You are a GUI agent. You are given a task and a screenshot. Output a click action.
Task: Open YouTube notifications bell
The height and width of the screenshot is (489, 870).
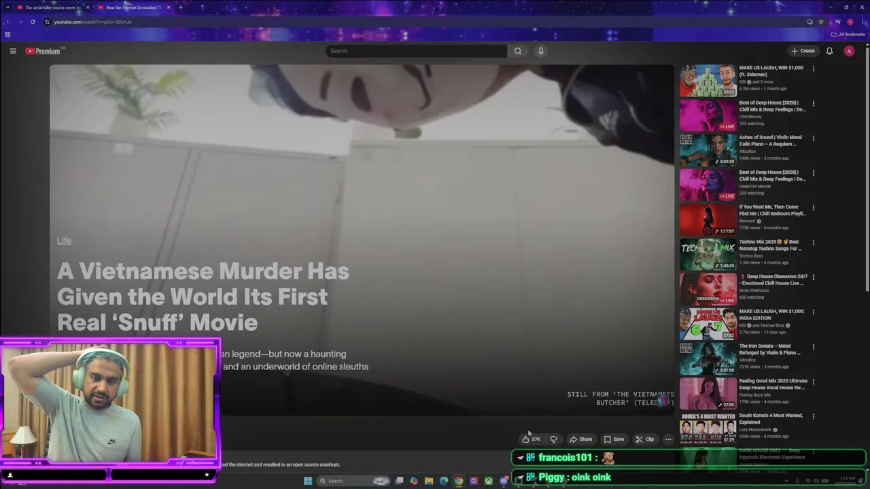click(x=829, y=51)
